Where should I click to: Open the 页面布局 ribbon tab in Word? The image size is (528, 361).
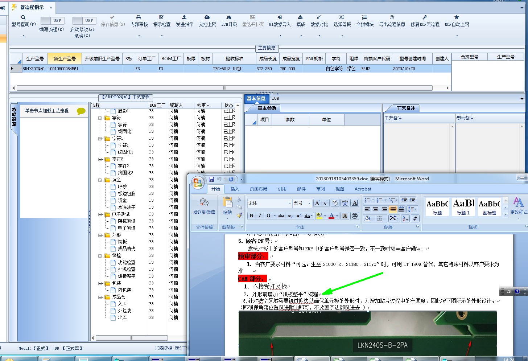click(258, 189)
